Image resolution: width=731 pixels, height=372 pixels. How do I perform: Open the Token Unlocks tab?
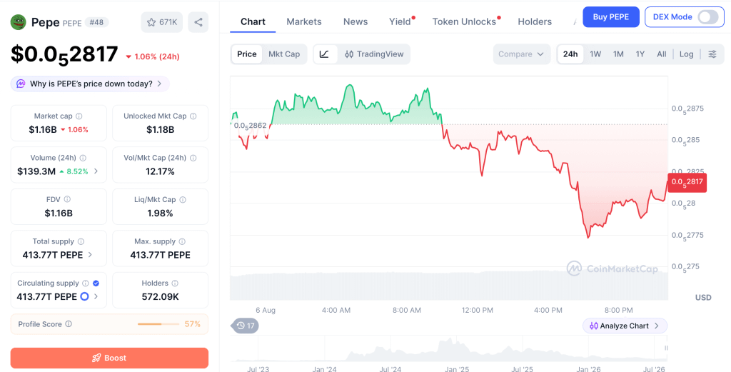[464, 21]
